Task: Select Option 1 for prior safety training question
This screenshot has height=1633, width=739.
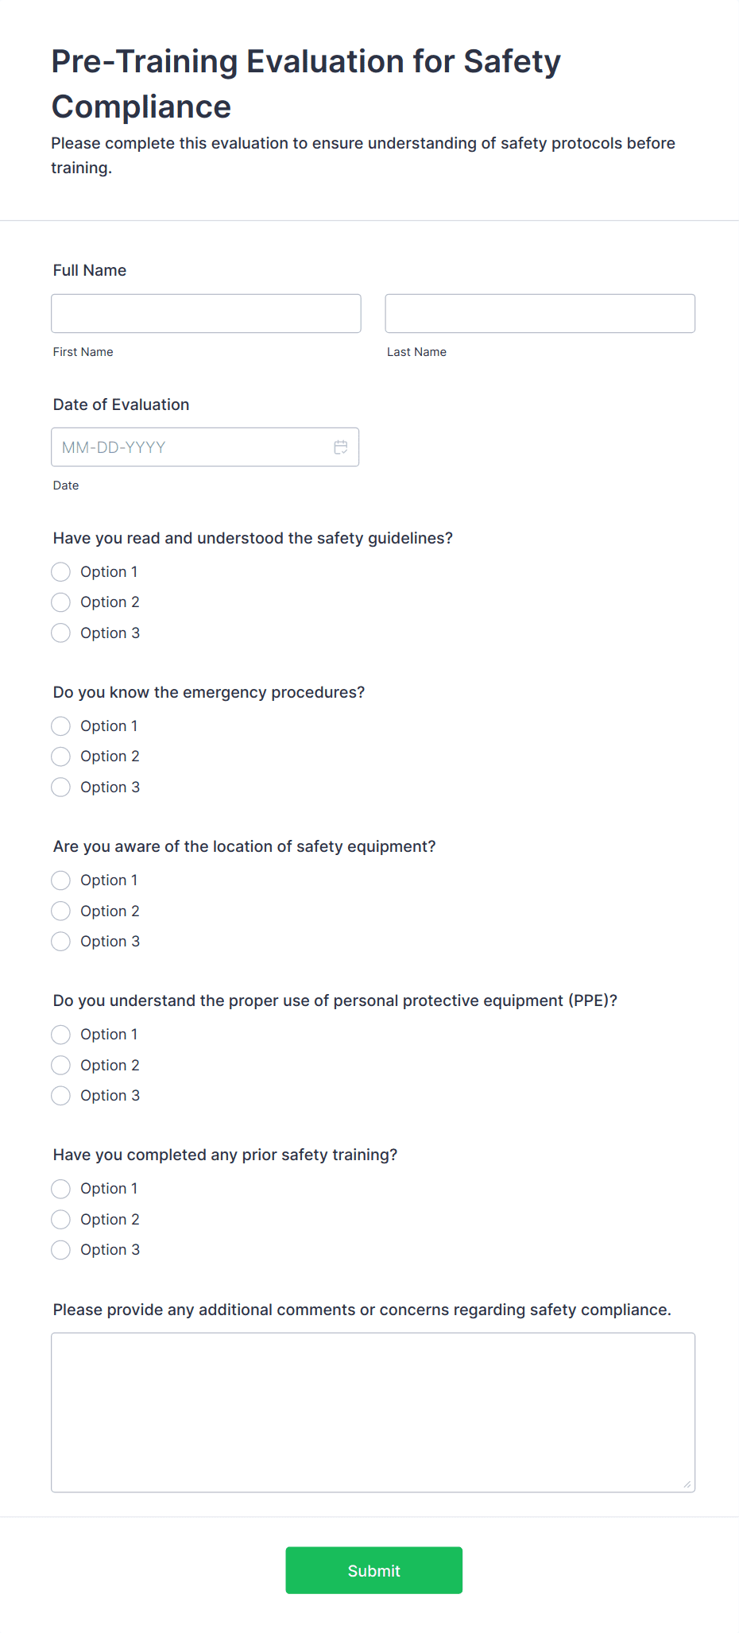Action: click(60, 1189)
